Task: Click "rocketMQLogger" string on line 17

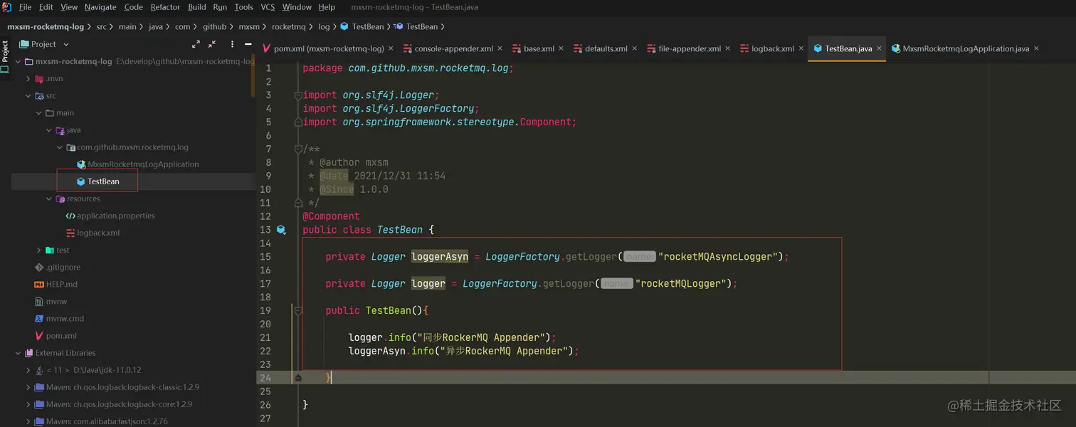Action: [682, 283]
